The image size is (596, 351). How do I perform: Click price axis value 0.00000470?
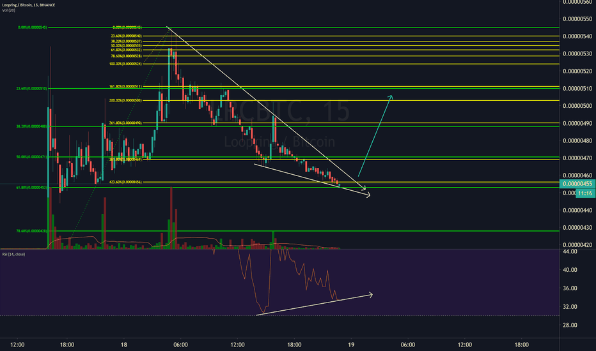577,158
